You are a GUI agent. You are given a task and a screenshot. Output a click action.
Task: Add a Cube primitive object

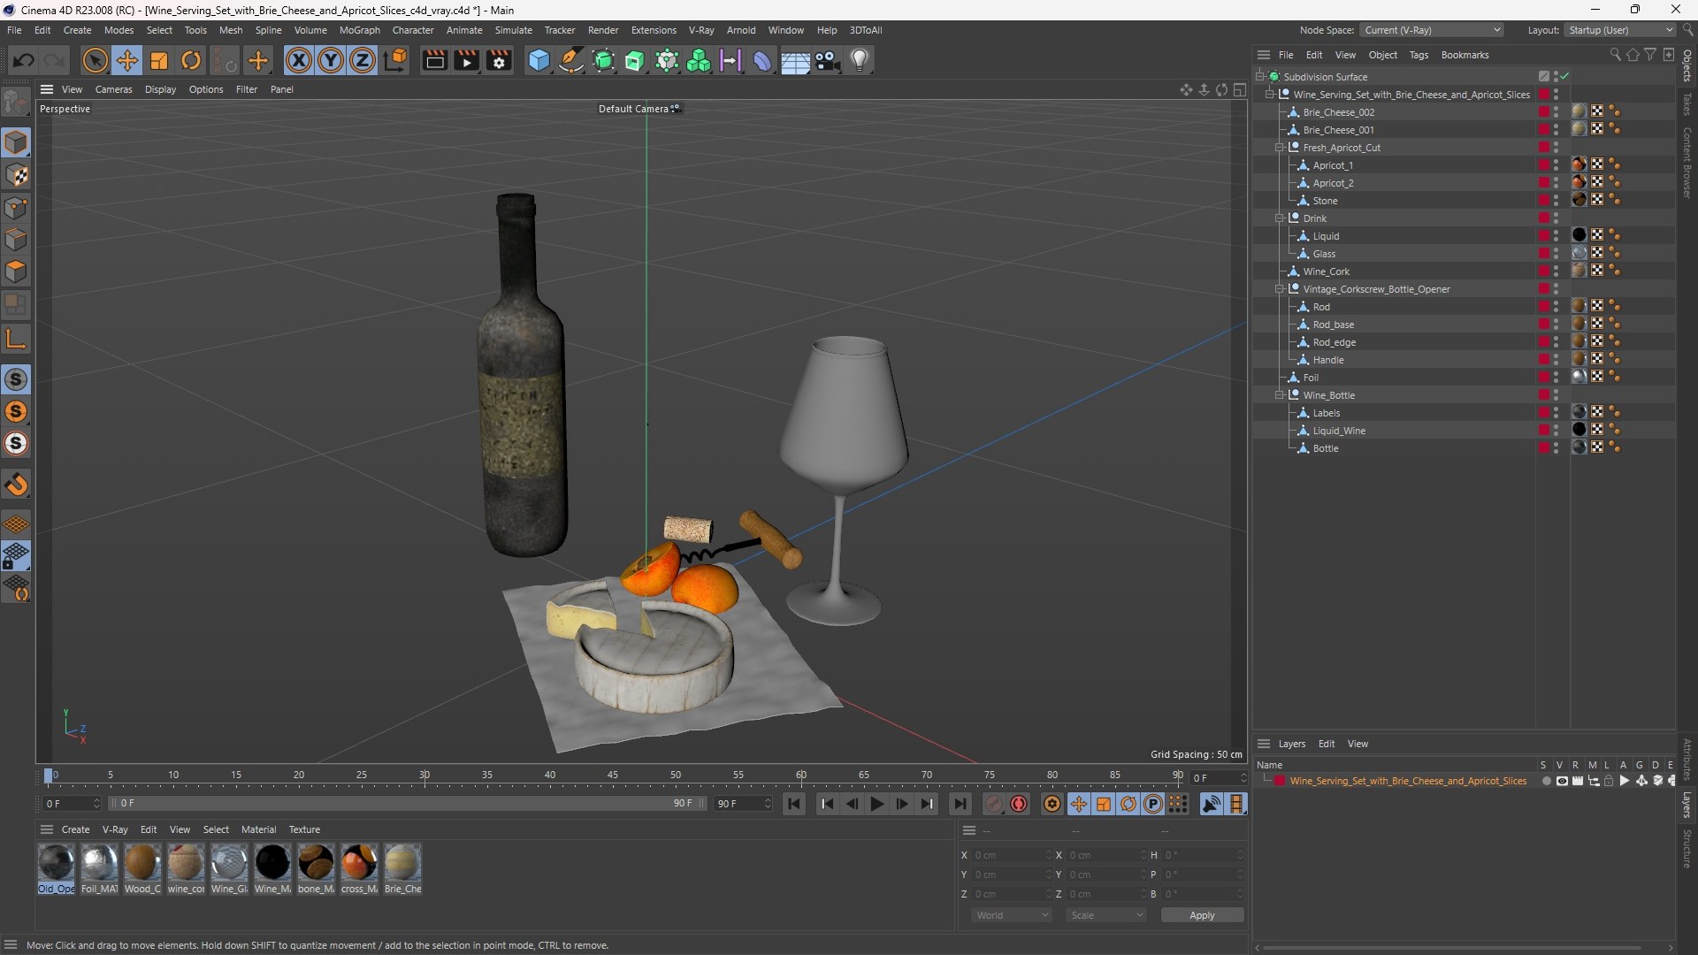point(539,60)
